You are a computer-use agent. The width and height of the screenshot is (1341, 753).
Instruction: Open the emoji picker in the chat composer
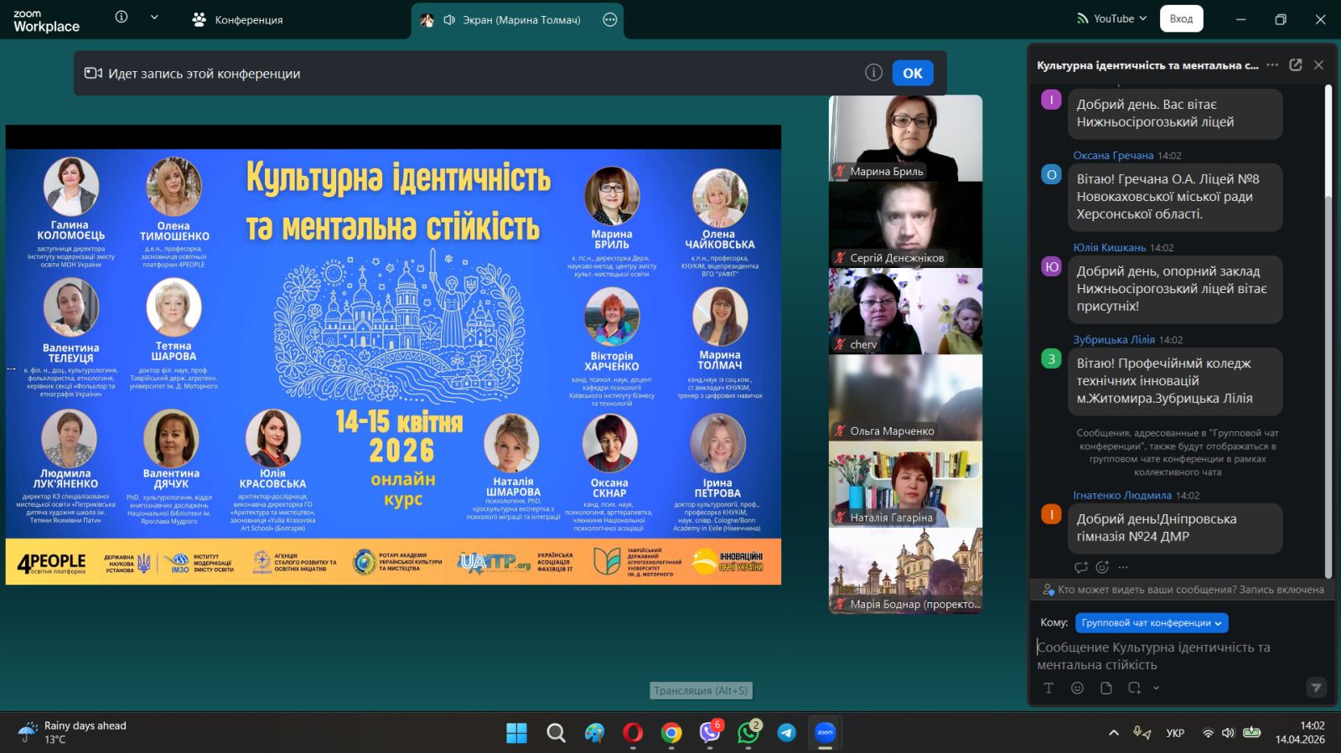pyautogui.click(x=1077, y=688)
